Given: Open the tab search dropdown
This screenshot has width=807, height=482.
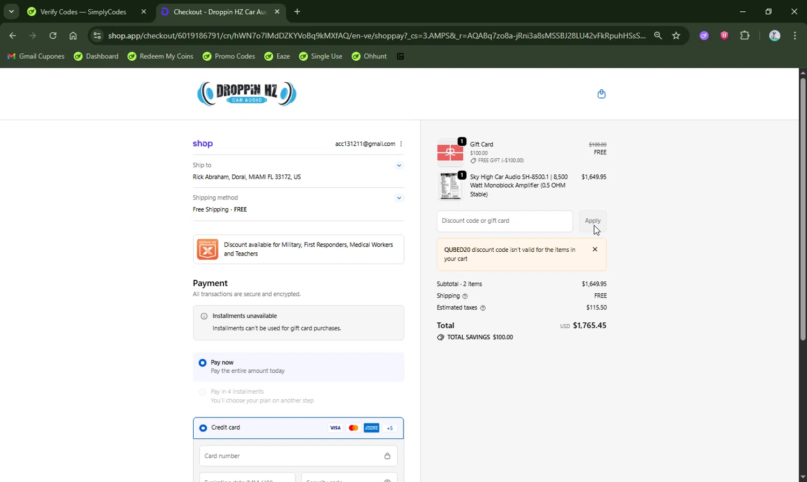Looking at the screenshot, I should click(x=11, y=12).
